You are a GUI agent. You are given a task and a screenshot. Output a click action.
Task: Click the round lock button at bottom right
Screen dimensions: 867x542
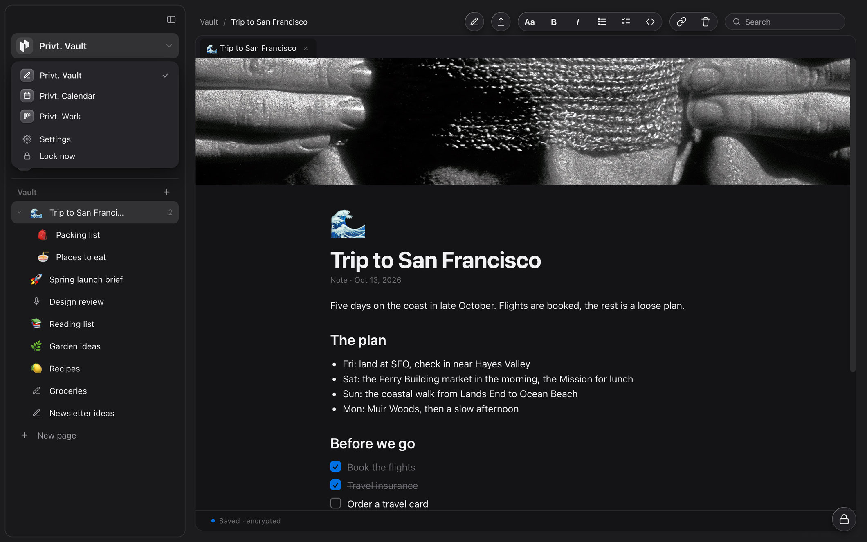pos(844,519)
